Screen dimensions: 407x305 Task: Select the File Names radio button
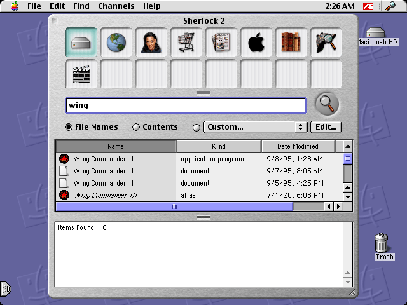(x=69, y=127)
